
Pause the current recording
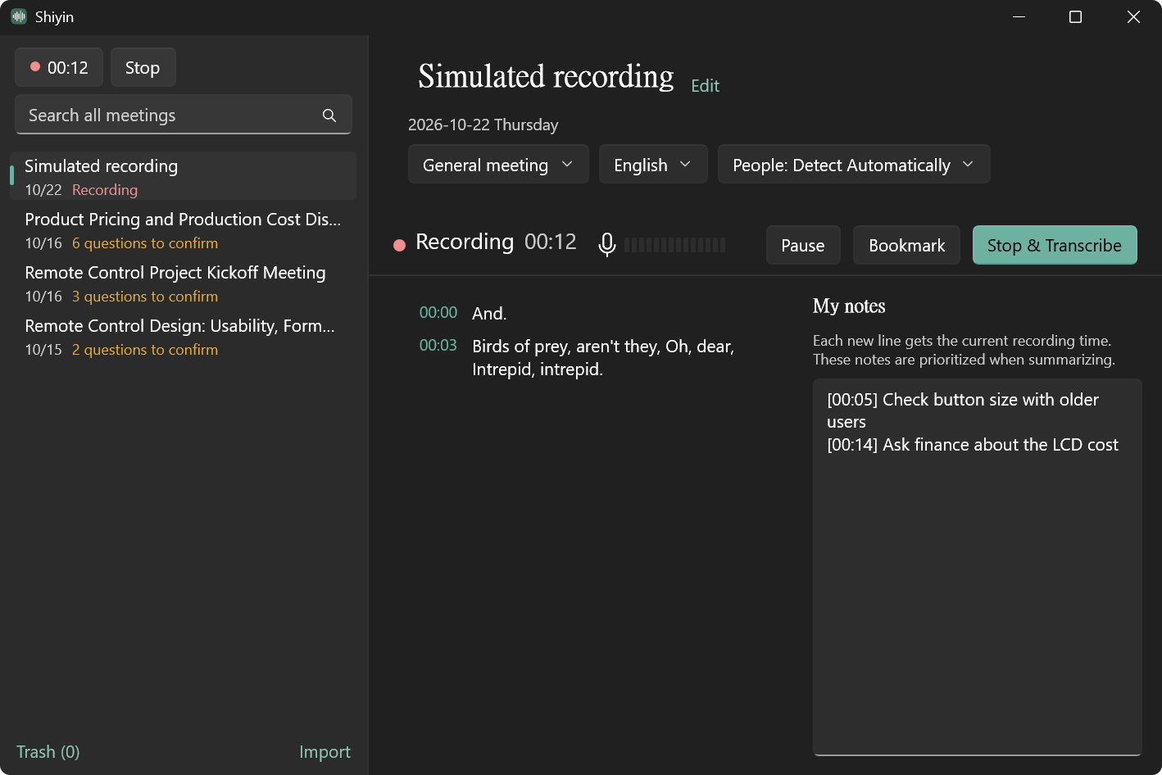tap(803, 245)
